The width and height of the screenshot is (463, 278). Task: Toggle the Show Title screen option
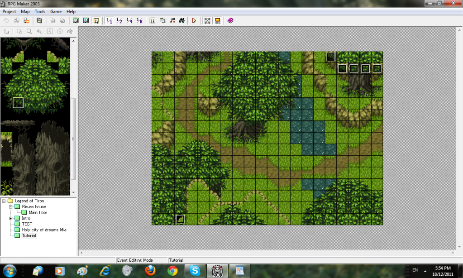(x=217, y=20)
